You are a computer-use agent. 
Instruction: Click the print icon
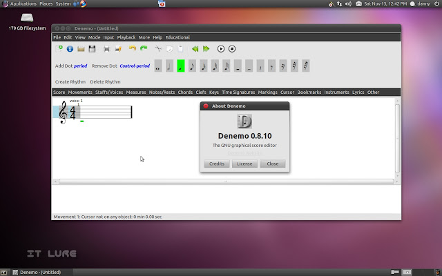point(106,49)
